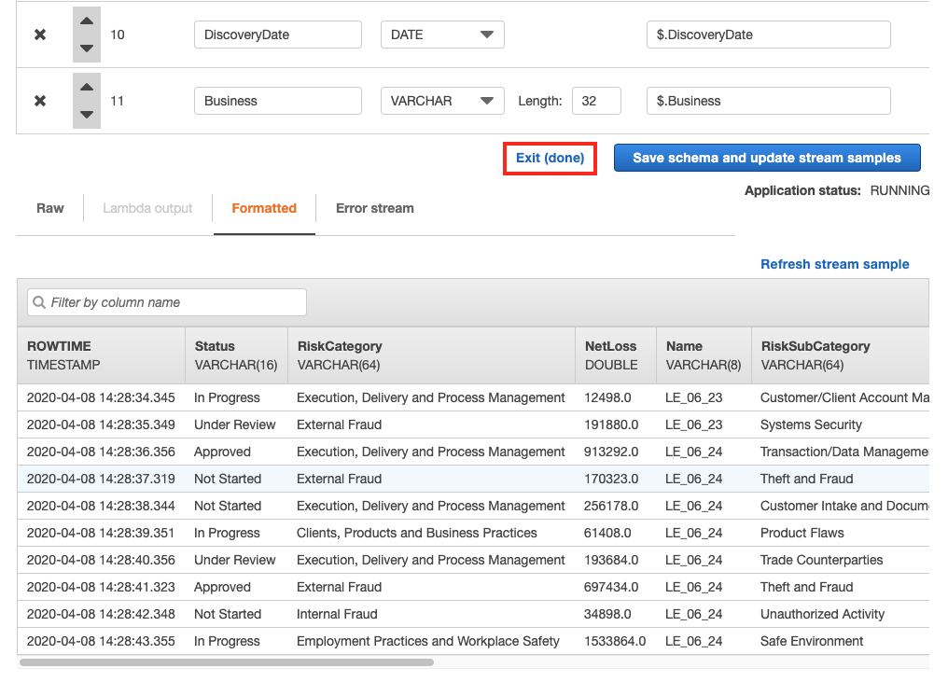This screenshot has width=948, height=682.
Task: Click the Refresh stream sample link
Action: (834, 264)
